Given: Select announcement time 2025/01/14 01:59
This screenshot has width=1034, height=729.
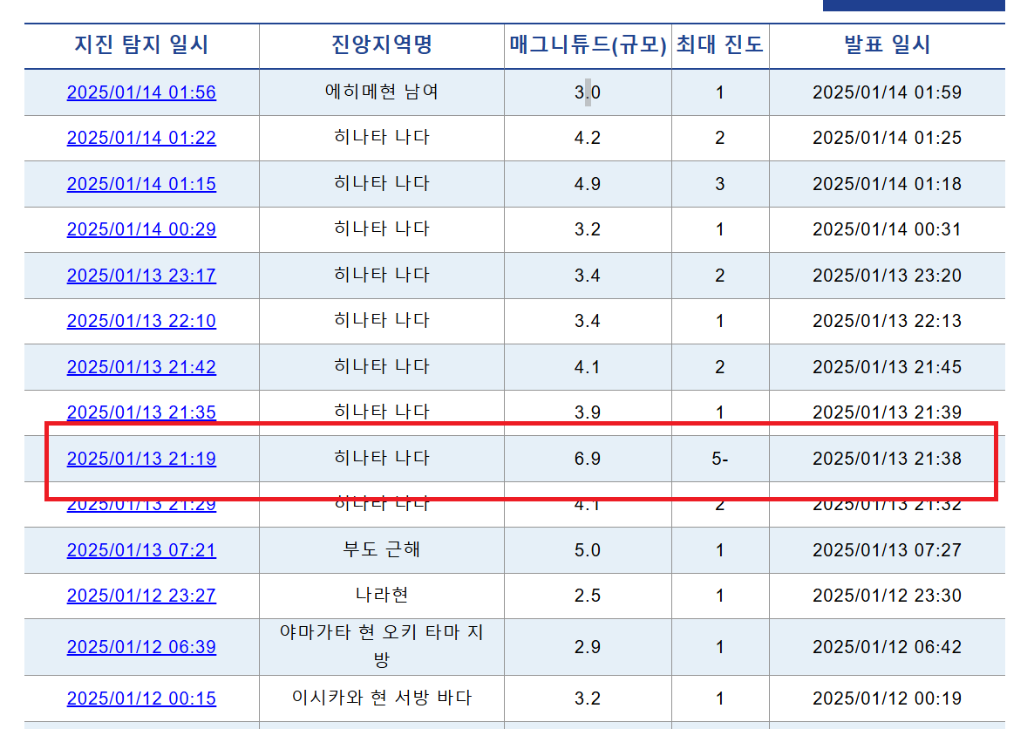Looking at the screenshot, I should tap(887, 92).
